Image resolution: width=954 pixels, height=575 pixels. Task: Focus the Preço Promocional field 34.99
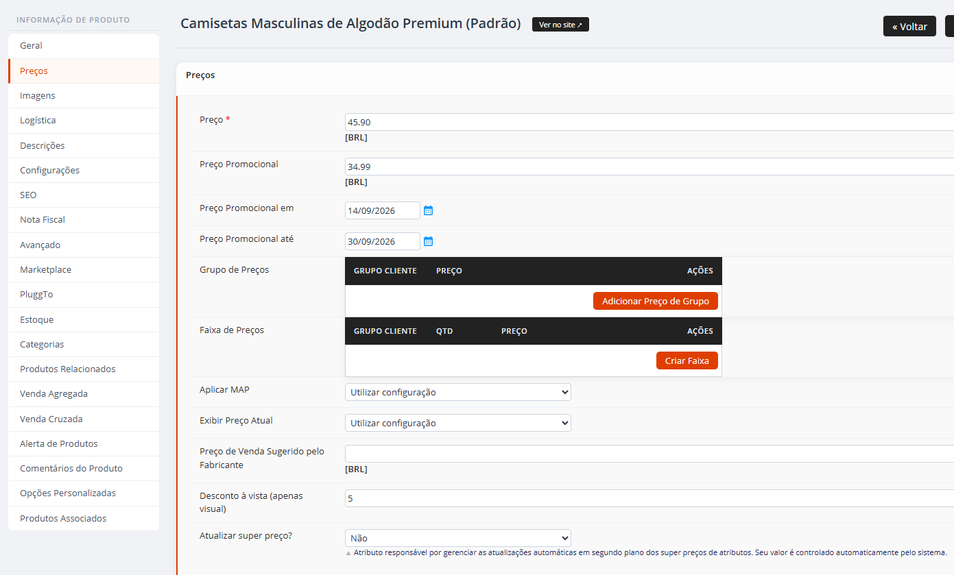click(649, 167)
